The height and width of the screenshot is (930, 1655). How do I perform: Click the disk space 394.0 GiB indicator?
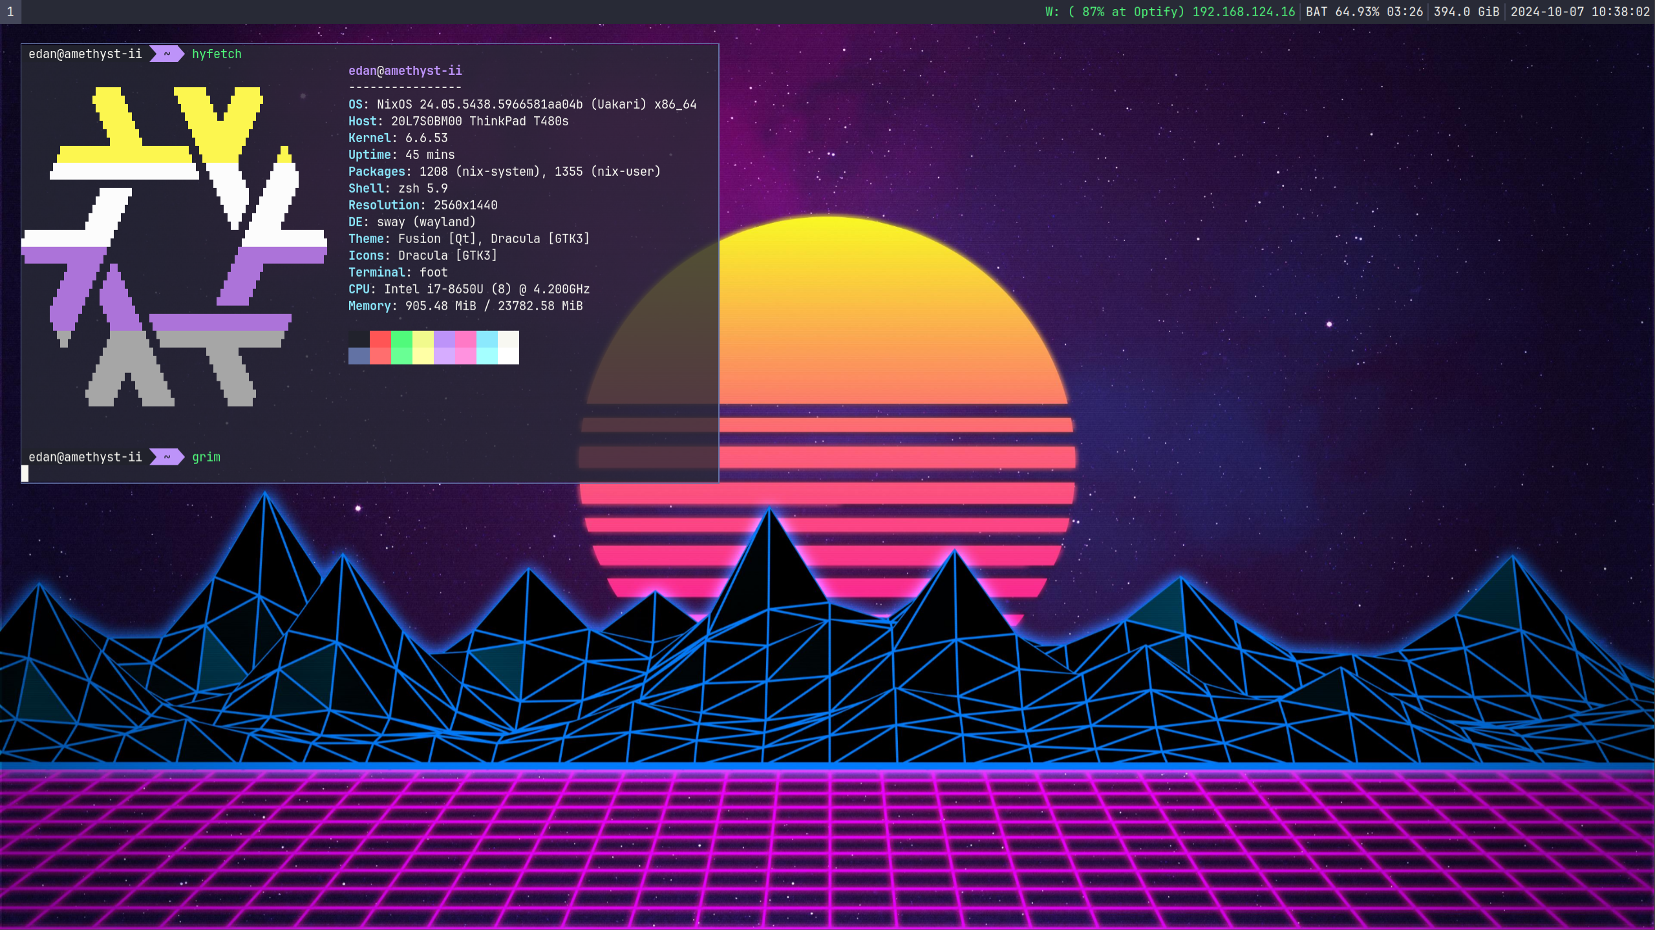1466,12
